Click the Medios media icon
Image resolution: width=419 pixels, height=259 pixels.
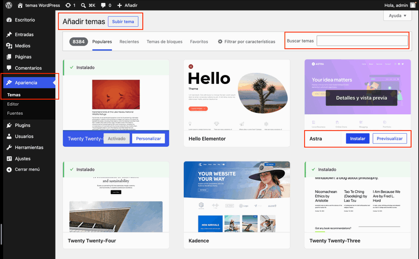click(9, 46)
